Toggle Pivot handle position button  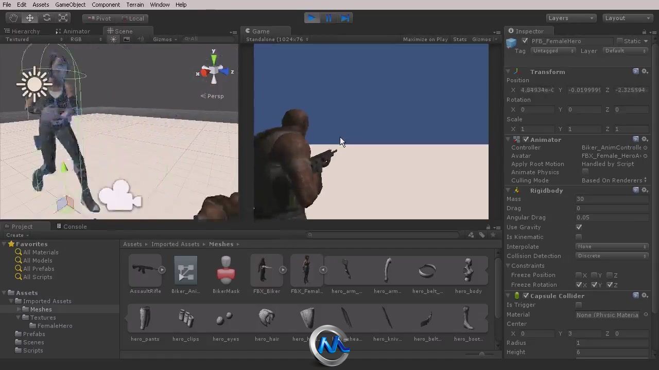99,18
